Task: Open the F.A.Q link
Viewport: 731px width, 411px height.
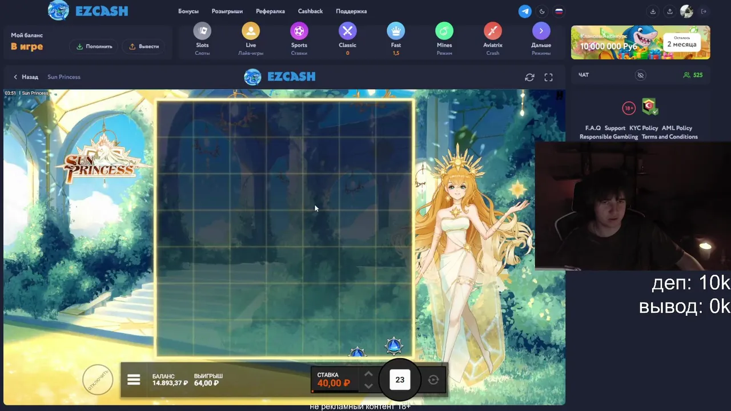Action: [593, 128]
